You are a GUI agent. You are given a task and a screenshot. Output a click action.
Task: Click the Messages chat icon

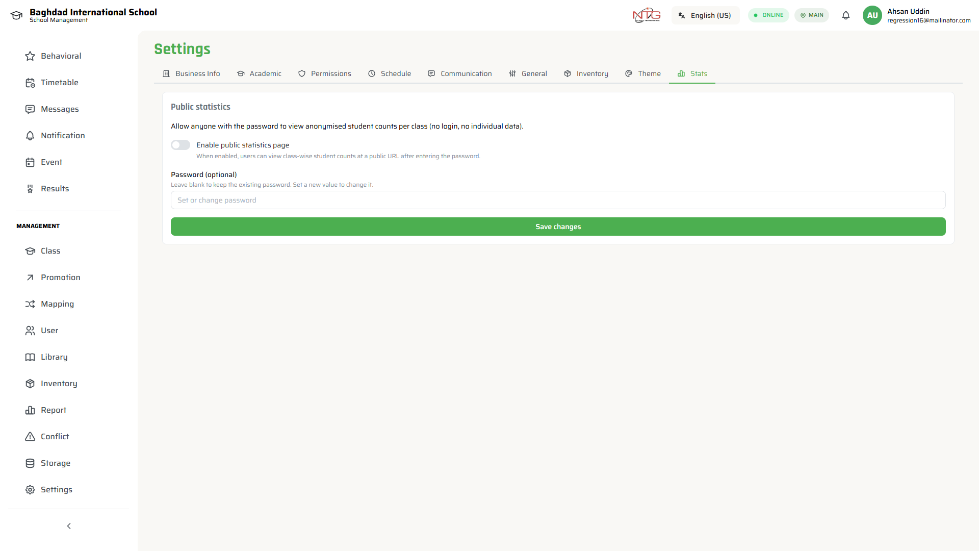click(30, 109)
